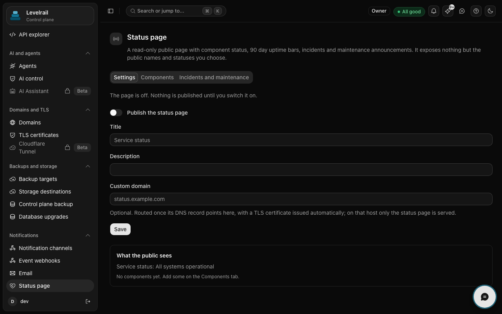This screenshot has width=502, height=314.
Task: Open the chat bubble icon in header
Action: click(x=462, y=11)
